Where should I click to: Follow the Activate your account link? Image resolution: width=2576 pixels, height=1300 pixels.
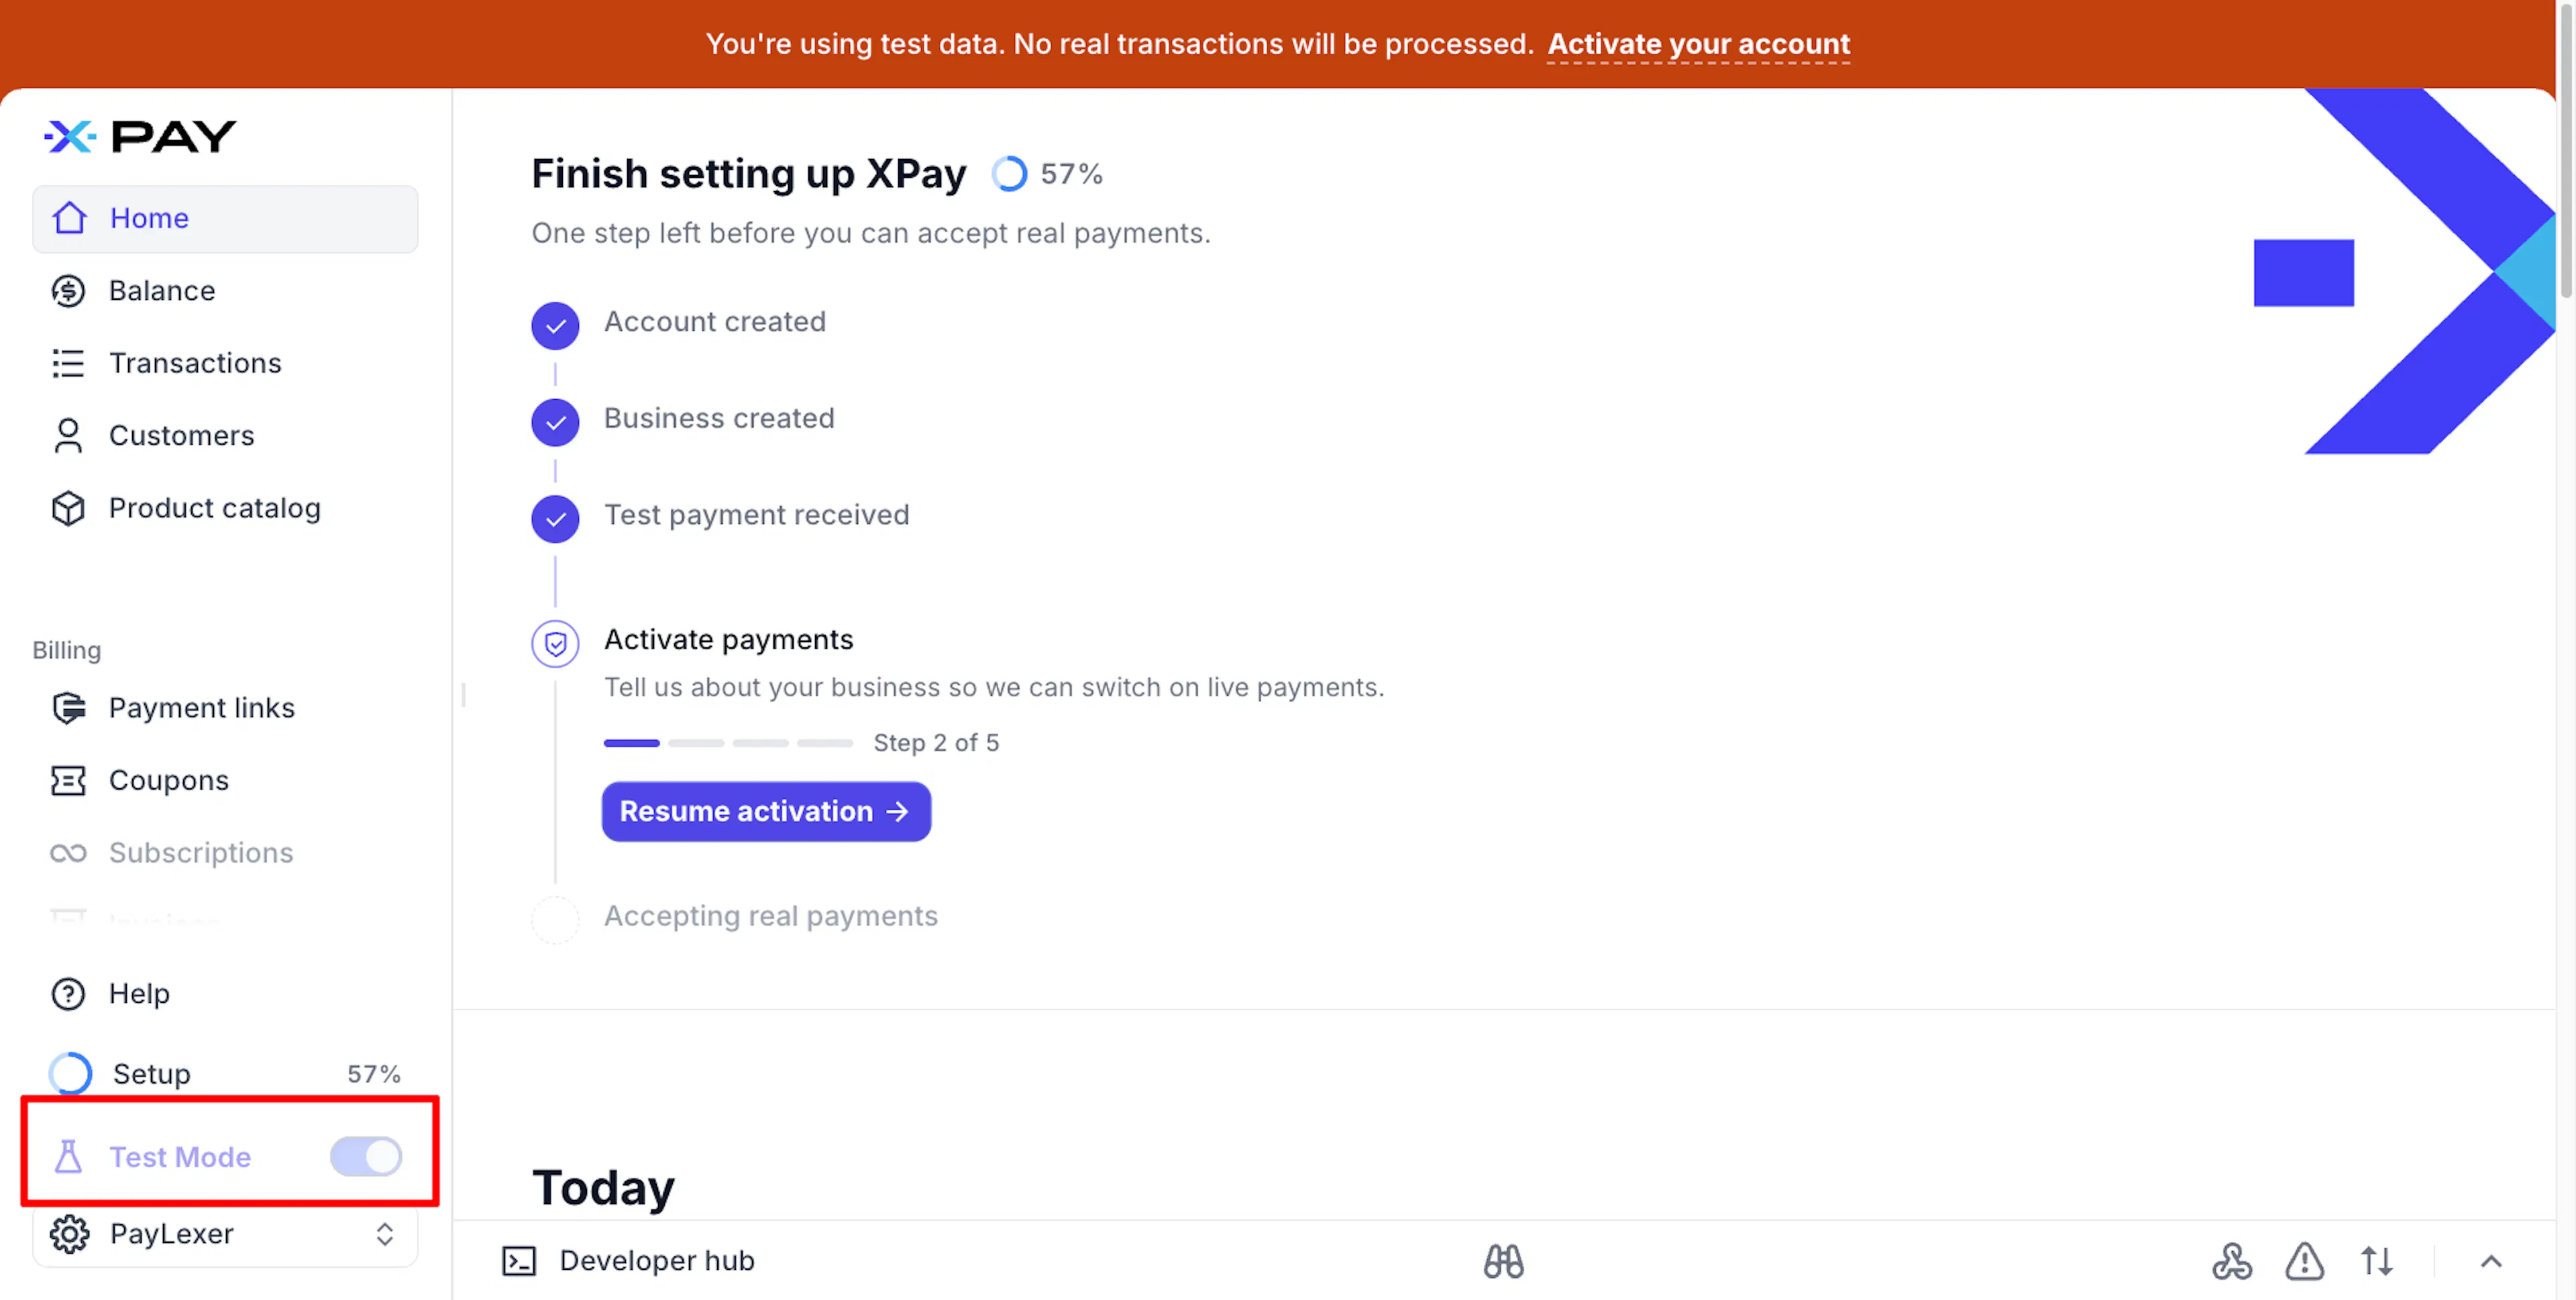[1698, 44]
